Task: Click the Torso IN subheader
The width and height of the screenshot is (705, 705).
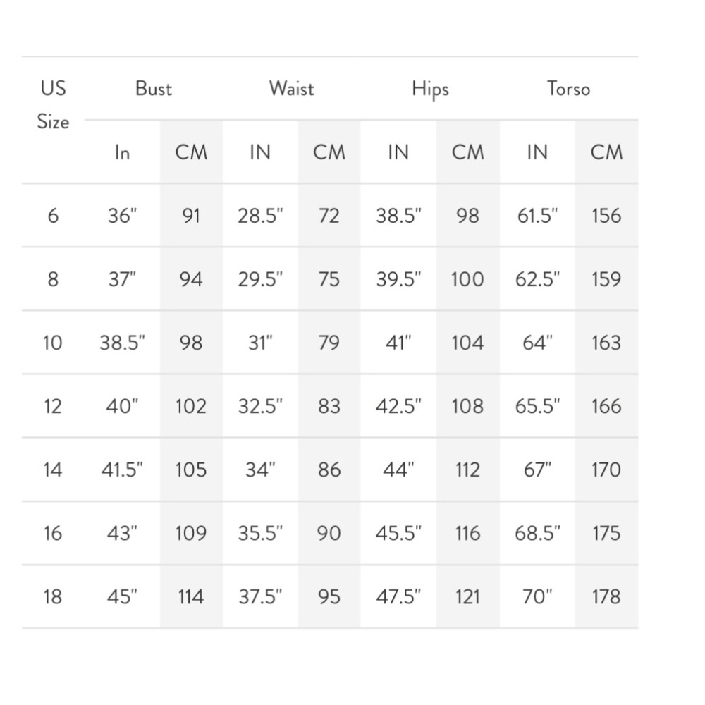Action: tap(537, 152)
